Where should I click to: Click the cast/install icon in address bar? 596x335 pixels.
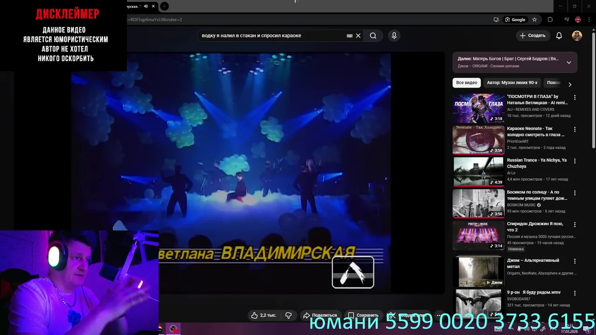click(496, 20)
